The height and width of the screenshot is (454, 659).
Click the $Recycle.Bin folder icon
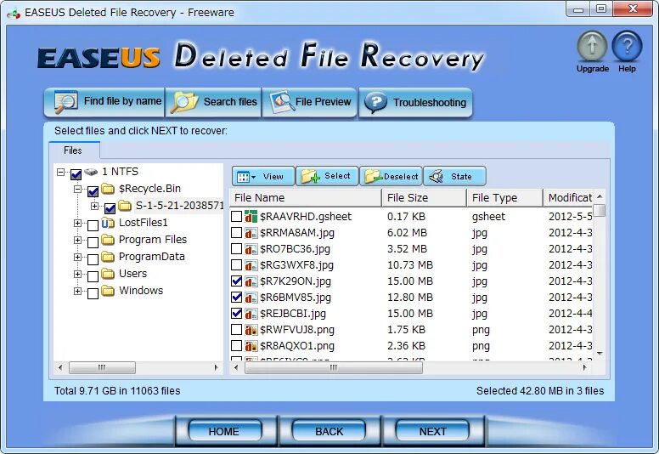coord(108,189)
